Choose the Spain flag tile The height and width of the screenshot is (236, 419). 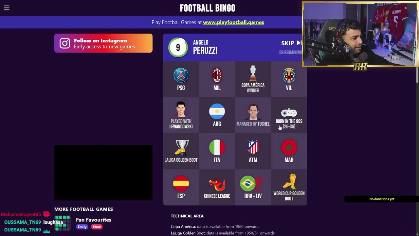(x=181, y=187)
